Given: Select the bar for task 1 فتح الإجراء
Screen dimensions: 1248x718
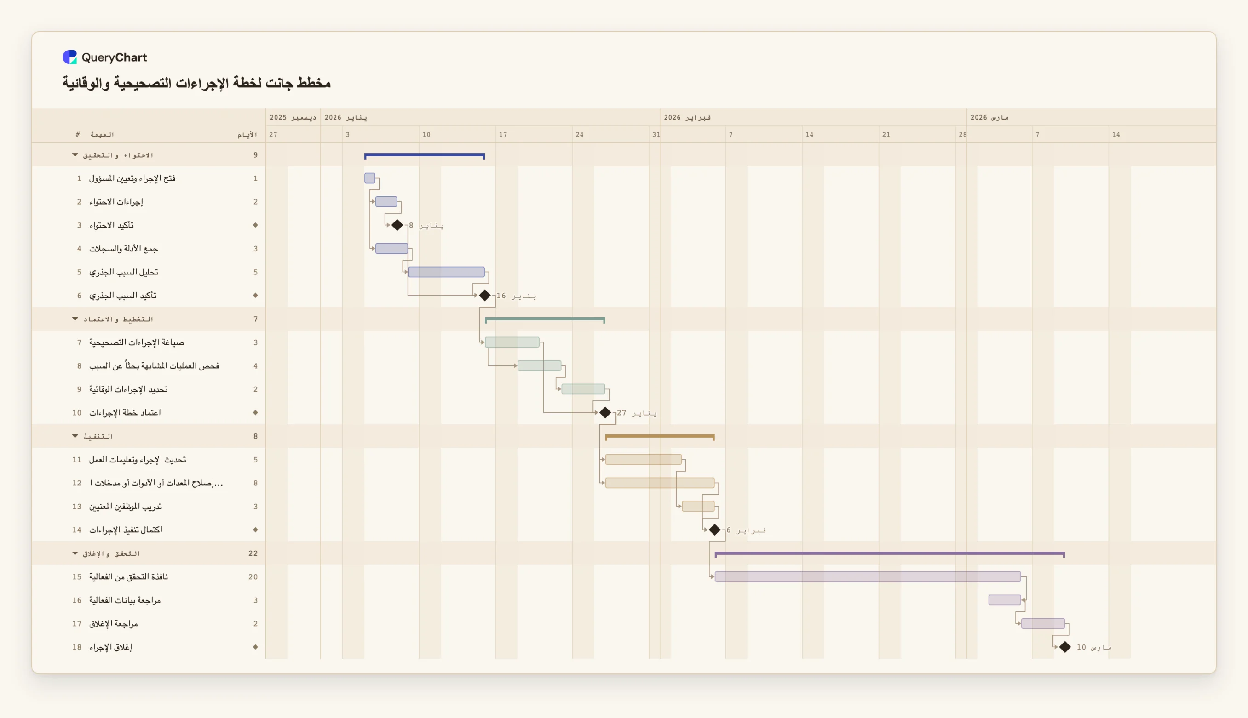Looking at the screenshot, I should click(x=369, y=178).
